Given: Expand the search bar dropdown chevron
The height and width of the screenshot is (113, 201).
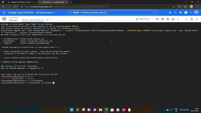Looking at the screenshot, I should 155,13.
